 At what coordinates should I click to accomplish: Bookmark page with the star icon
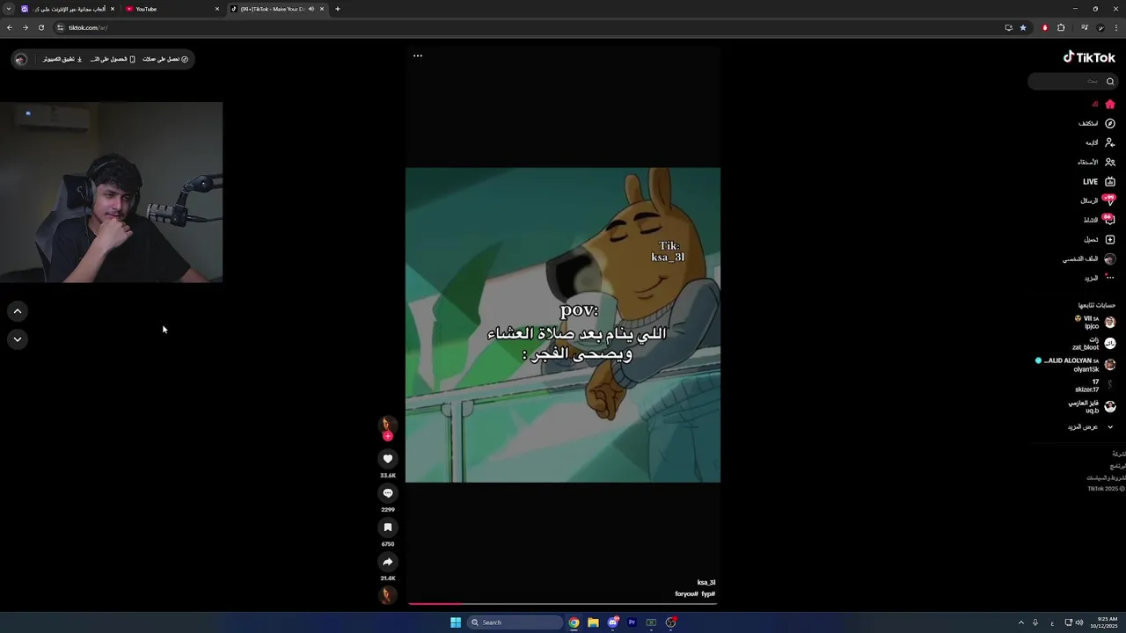coord(1023,27)
